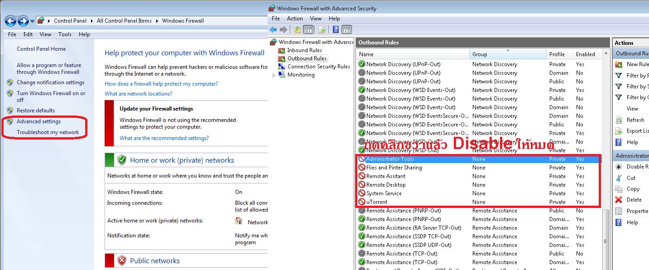Click the Cut scissors icon
The width and height of the screenshot is (649, 270).
[x=619, y=178]
